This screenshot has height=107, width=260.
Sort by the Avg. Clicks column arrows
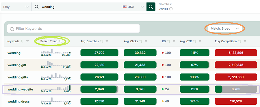click(141, 41)
